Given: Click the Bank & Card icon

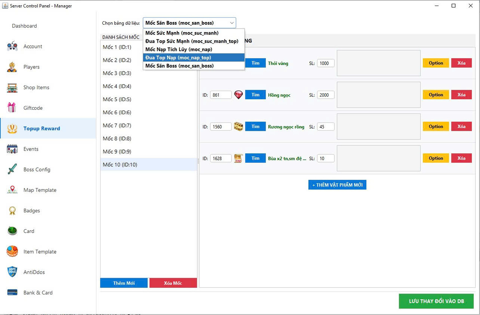Looking at the screenshot, I should click(12, 293).
